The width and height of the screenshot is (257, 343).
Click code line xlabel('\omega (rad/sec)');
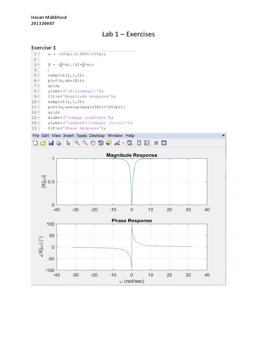80,118
